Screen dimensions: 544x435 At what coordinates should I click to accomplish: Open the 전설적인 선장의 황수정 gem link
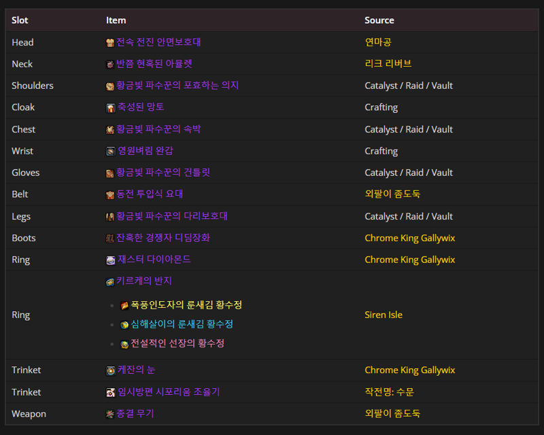coord(177,343)
